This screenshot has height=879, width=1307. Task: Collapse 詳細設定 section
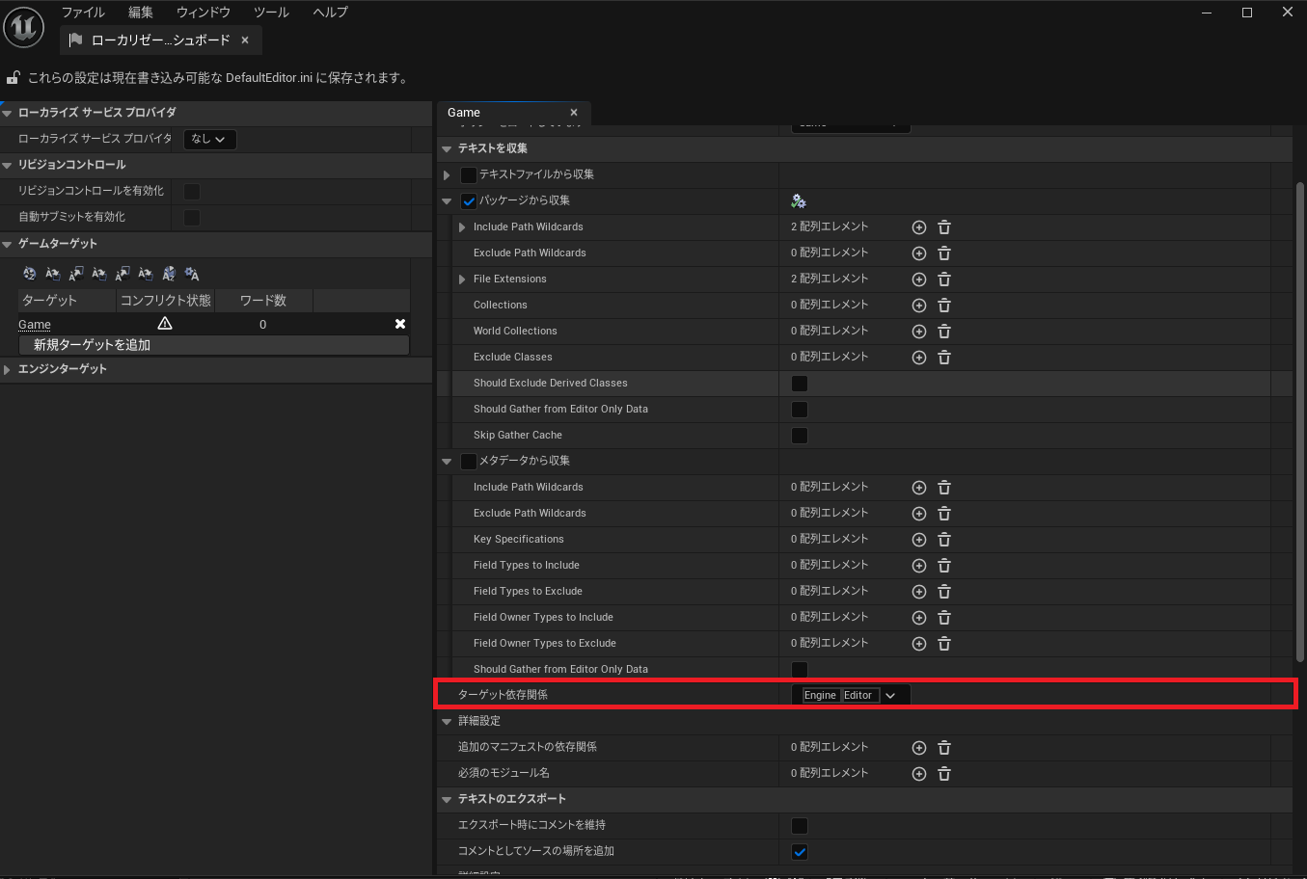447,722
